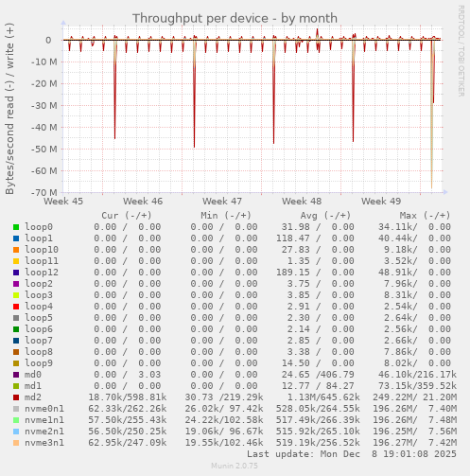Click md2 current value '18.70k/598.81k'
This screenshot has height=476, width=470.
128,397
